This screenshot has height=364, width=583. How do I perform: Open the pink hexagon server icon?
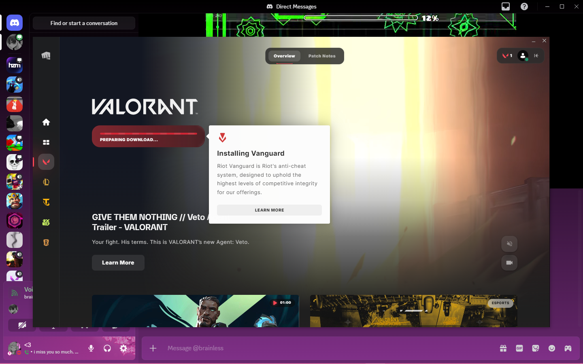[15, 220]
